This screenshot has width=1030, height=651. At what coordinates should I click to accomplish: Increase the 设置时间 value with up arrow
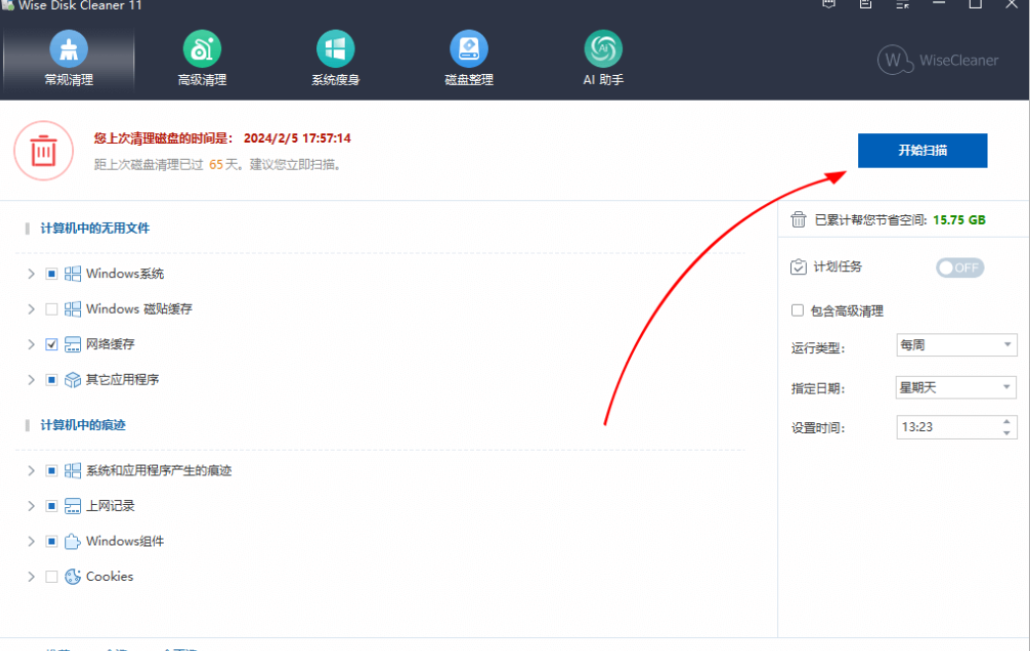(x=1007, y=421)
